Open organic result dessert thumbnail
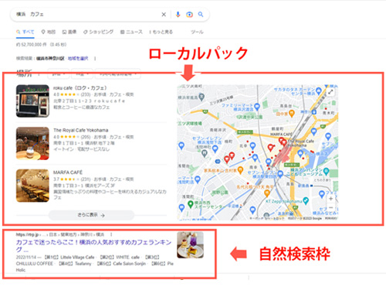Screen dimensions: 386x290 click(190, 245)
